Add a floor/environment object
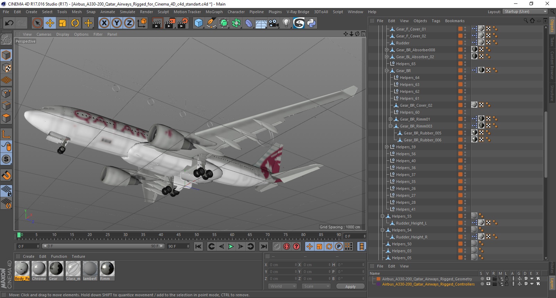This screenshot has width=556, height=298. pyautogui.click(x=261, y=23)
